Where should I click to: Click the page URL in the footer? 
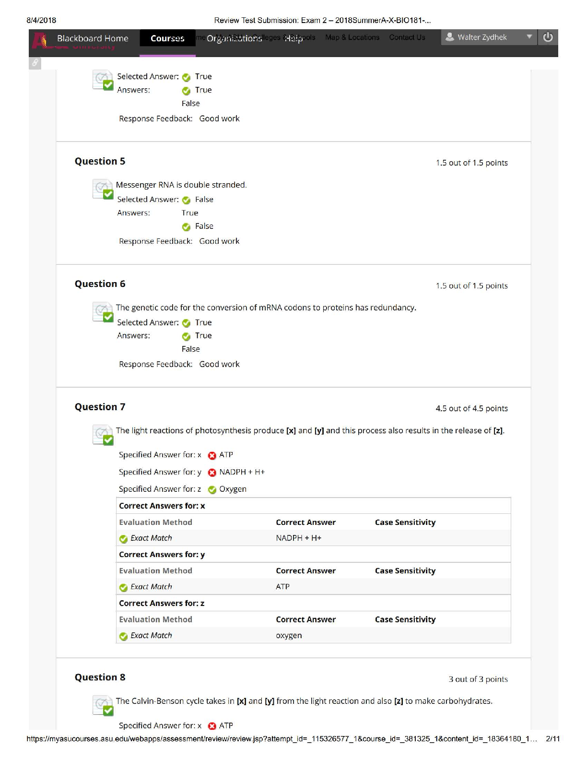[x=282, y=739]
